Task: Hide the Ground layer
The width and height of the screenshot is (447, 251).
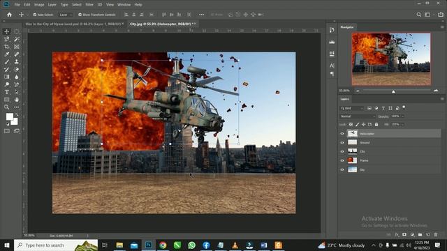Action: (342, 142)
